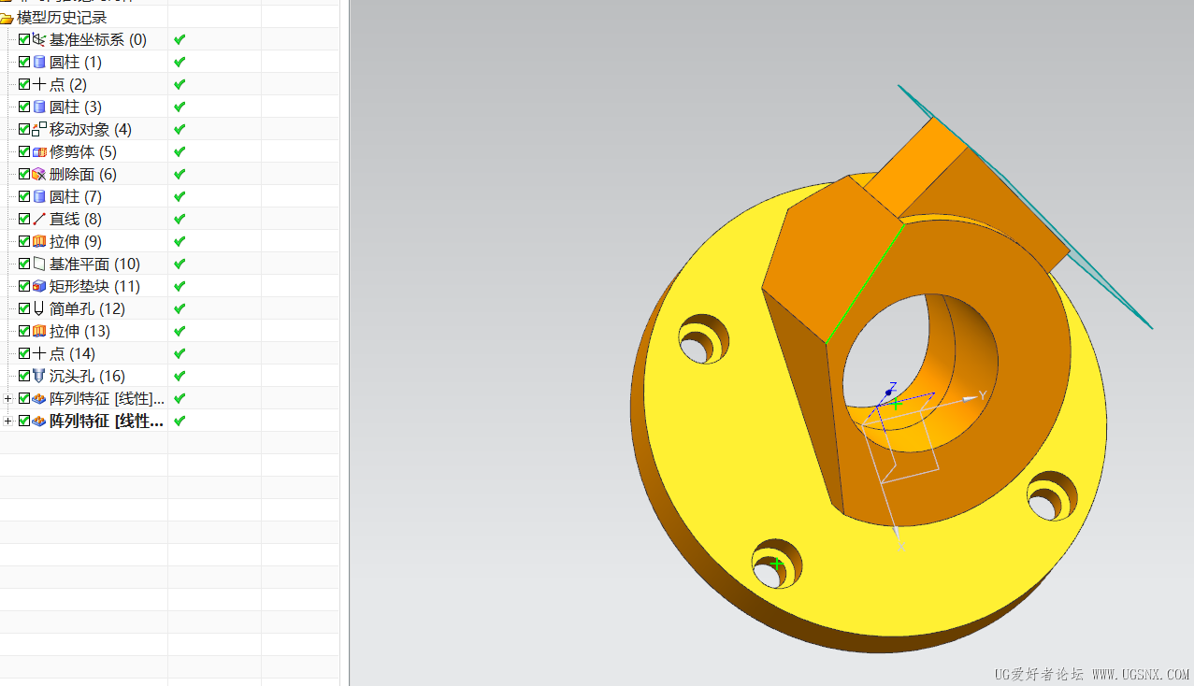Click the red line icon of 直线 (8)
The height and width of the screenshot is (686, 1194).
pyautogui.click(x=39, y=219)
